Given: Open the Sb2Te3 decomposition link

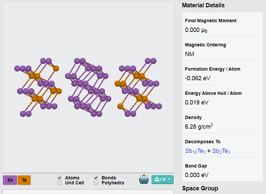Looking at the screenshot, I should click(x=221, y=151).
